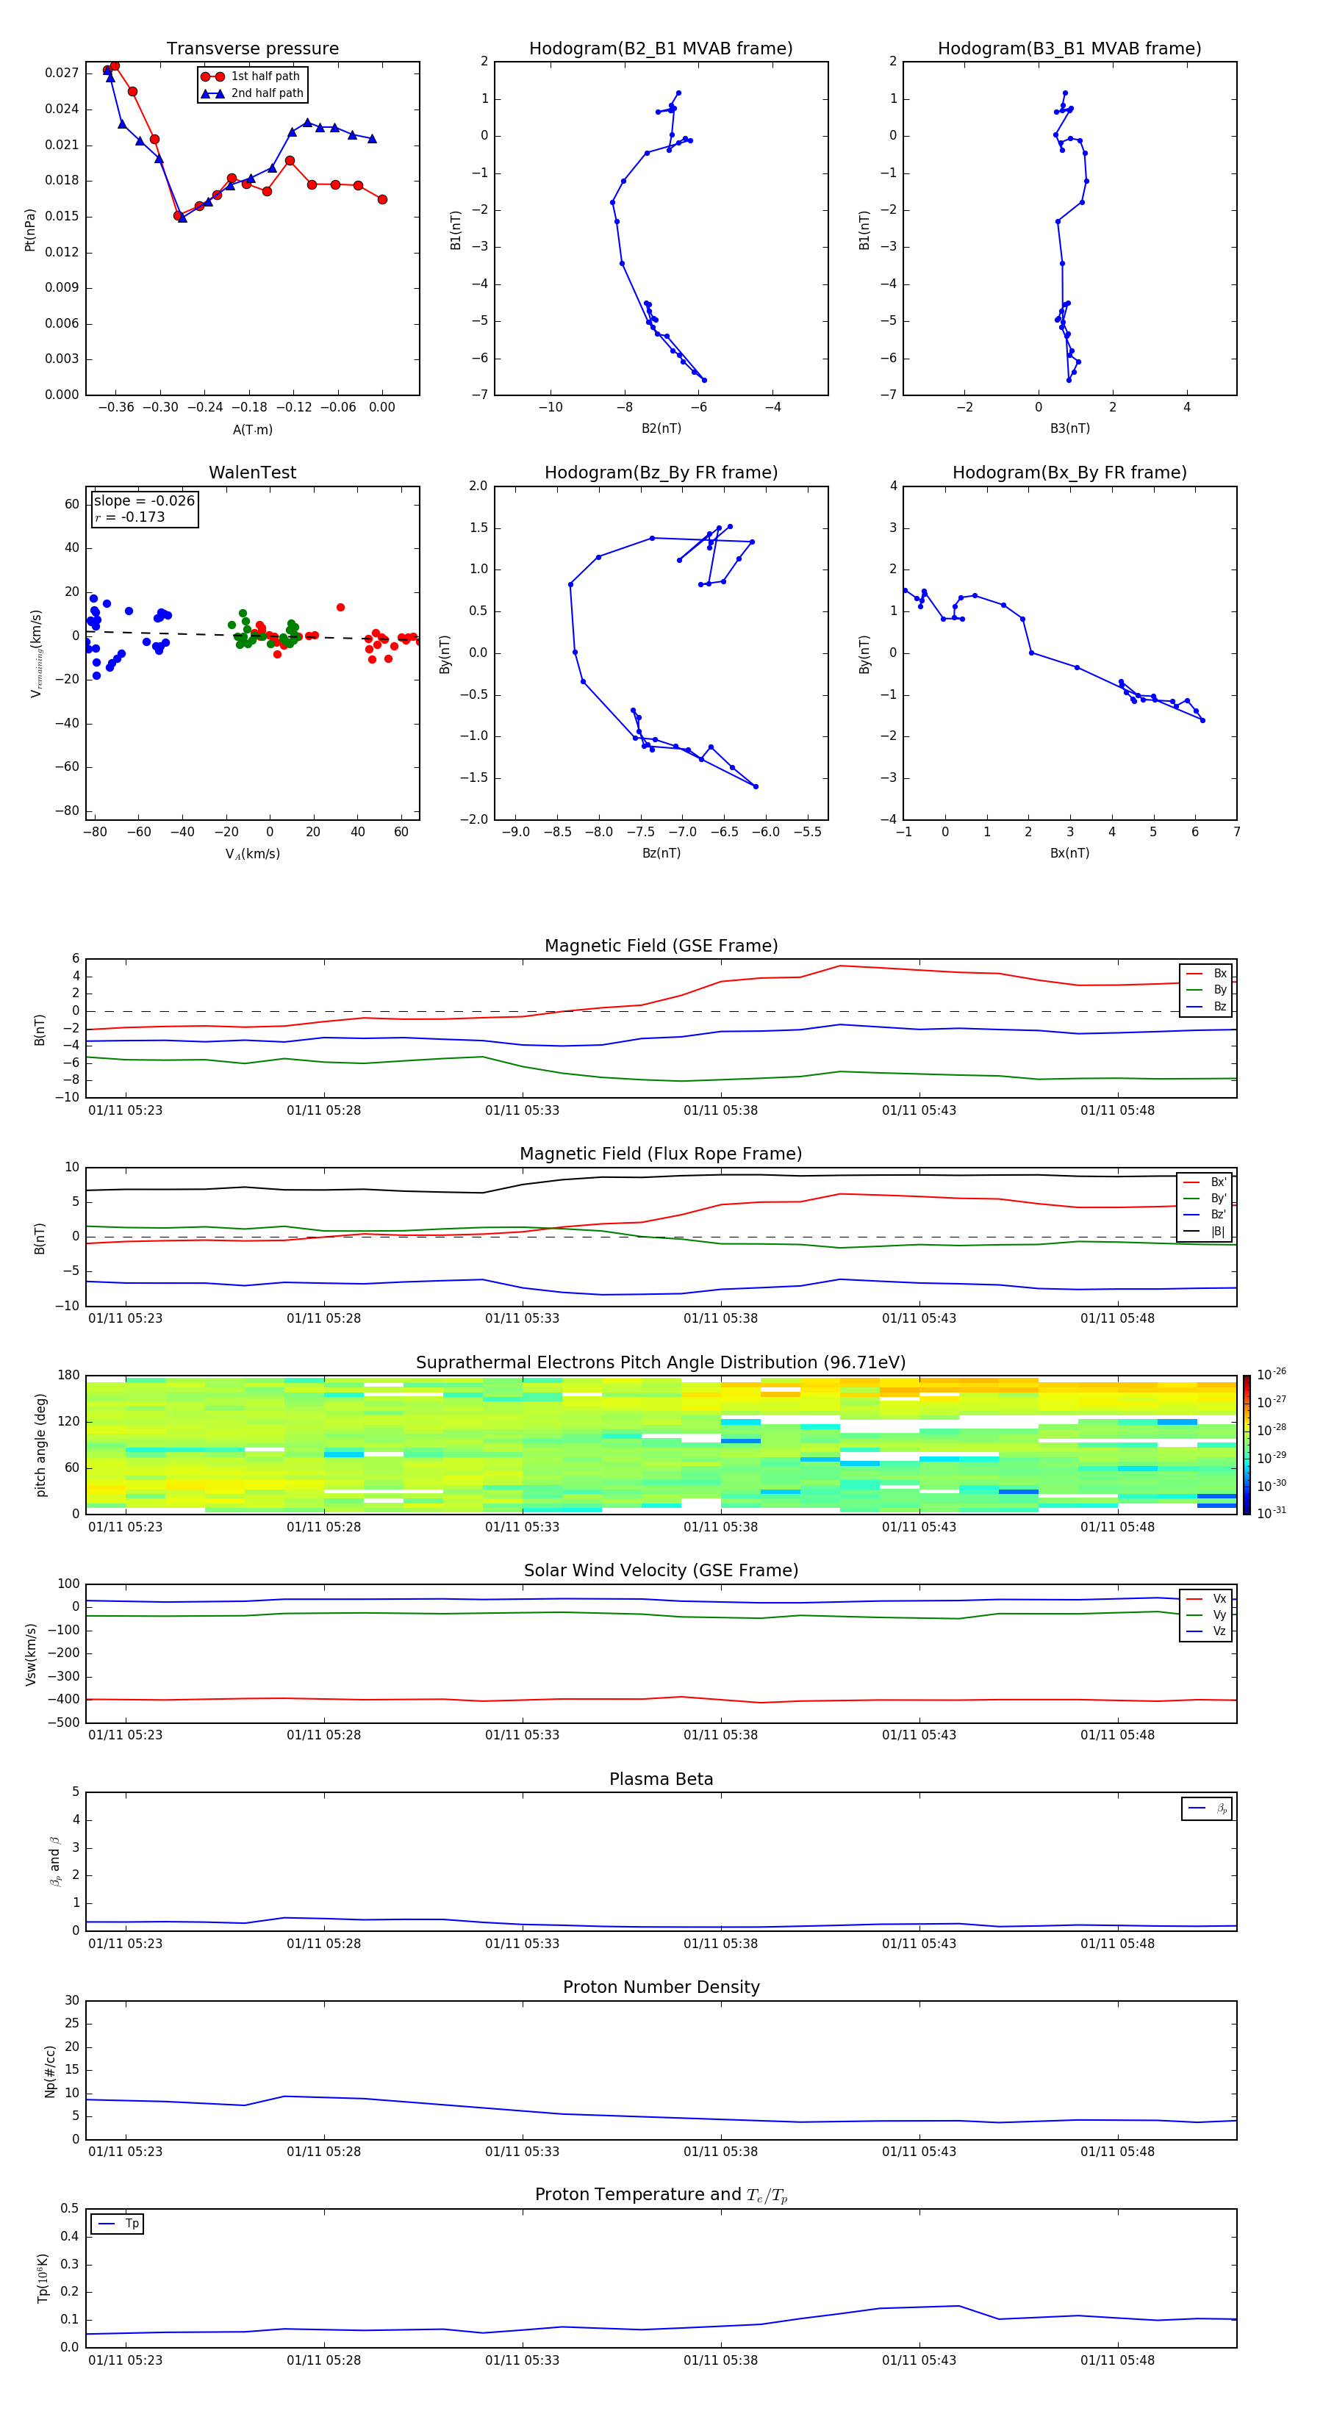Click '01/11 05:43' tick under proton temperature panel
Screen dimensions: 1323x2425
[919, 2360]
